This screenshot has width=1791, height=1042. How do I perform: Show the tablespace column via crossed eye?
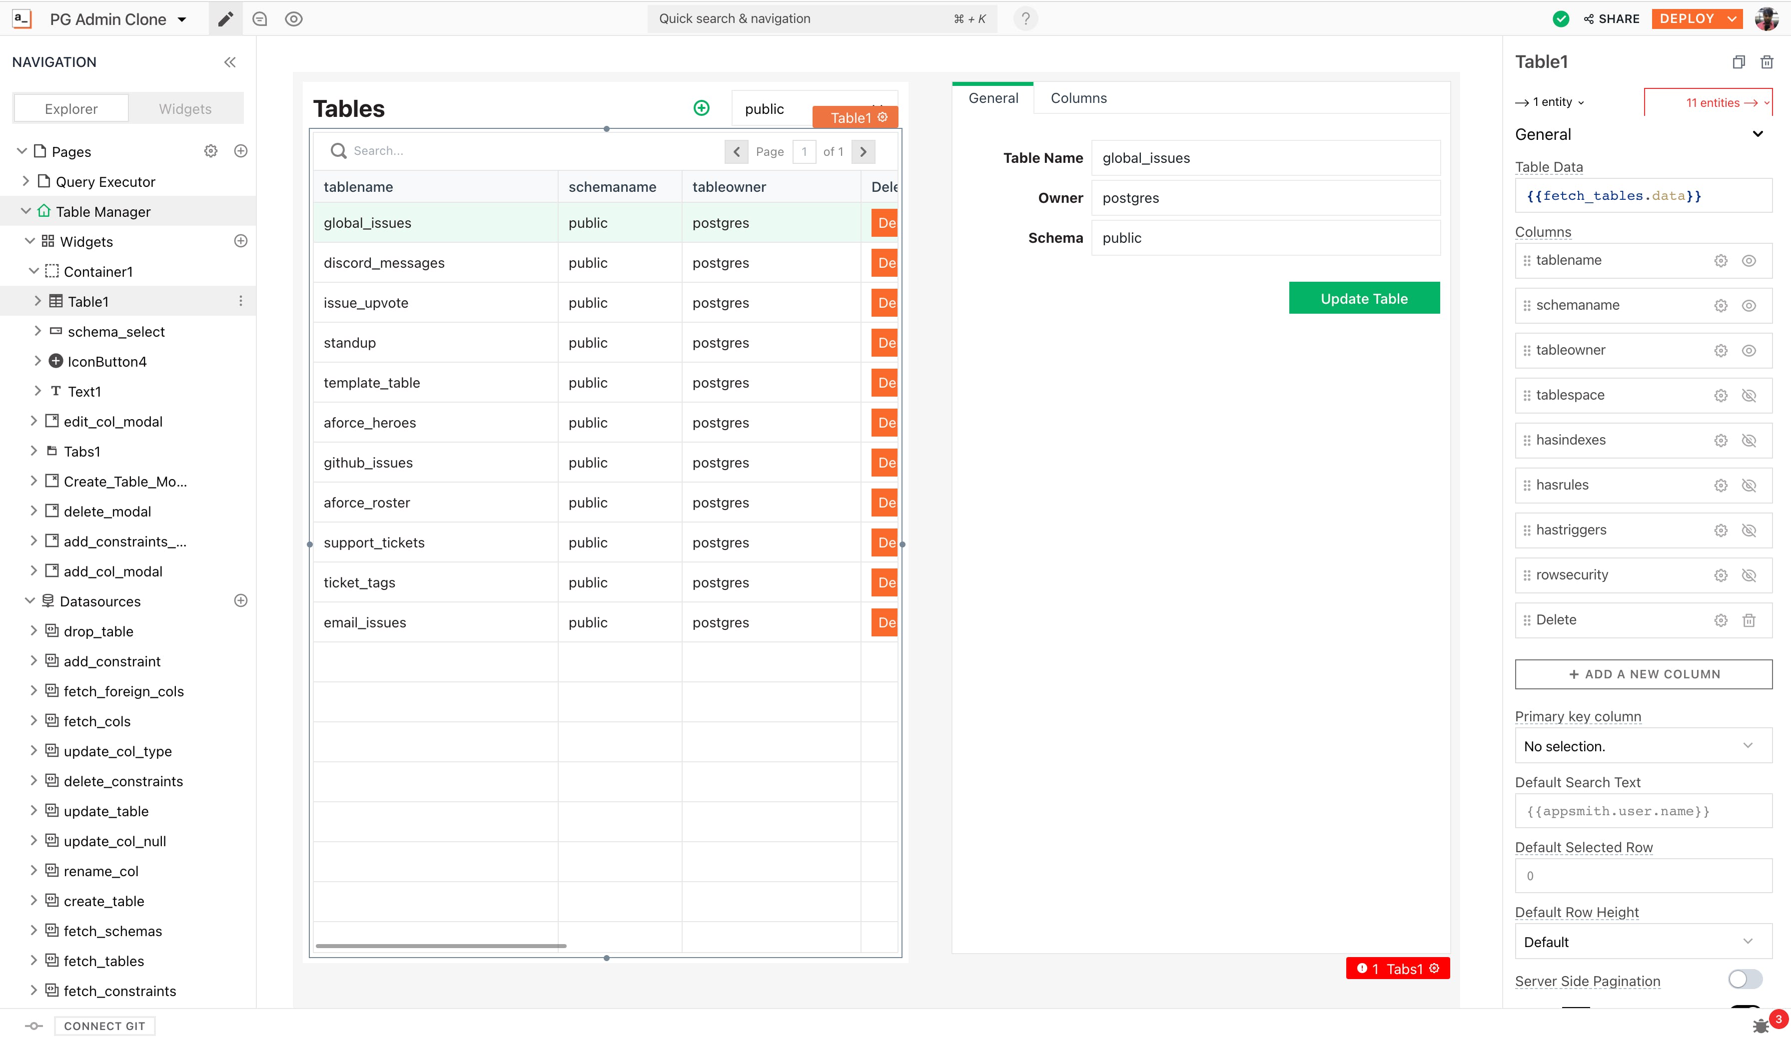coord(1749,396)
